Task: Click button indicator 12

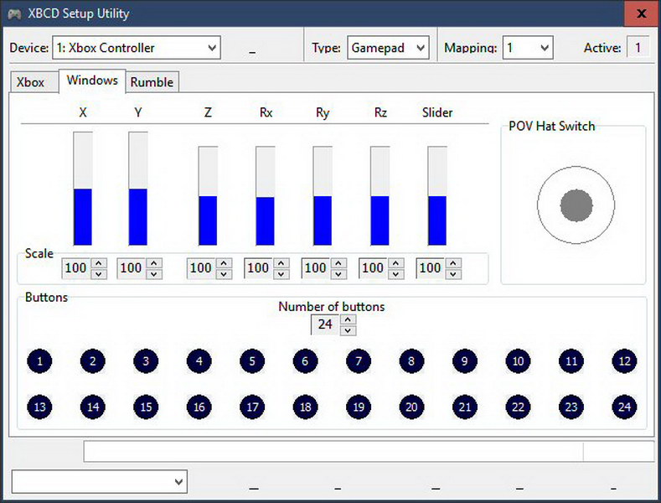Action: (x=624, y=361)
